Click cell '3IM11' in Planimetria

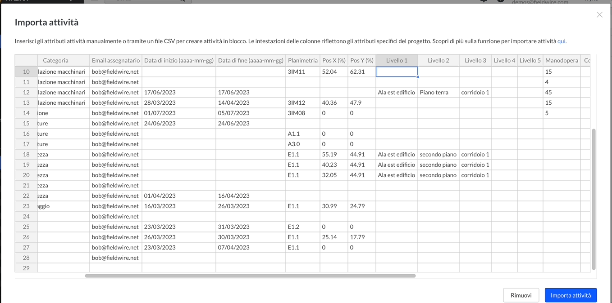[303, 71]
